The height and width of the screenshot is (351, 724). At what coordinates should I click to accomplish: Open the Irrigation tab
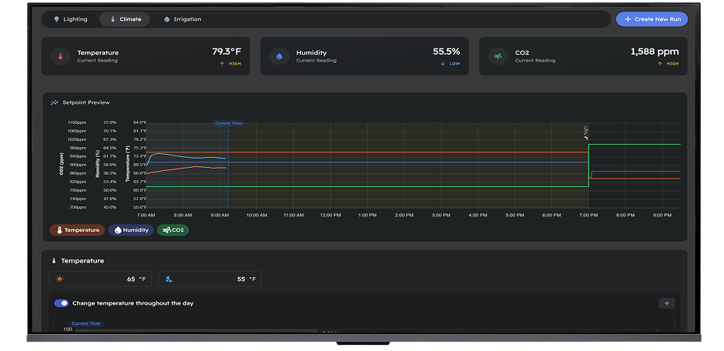tap(183, 19)
